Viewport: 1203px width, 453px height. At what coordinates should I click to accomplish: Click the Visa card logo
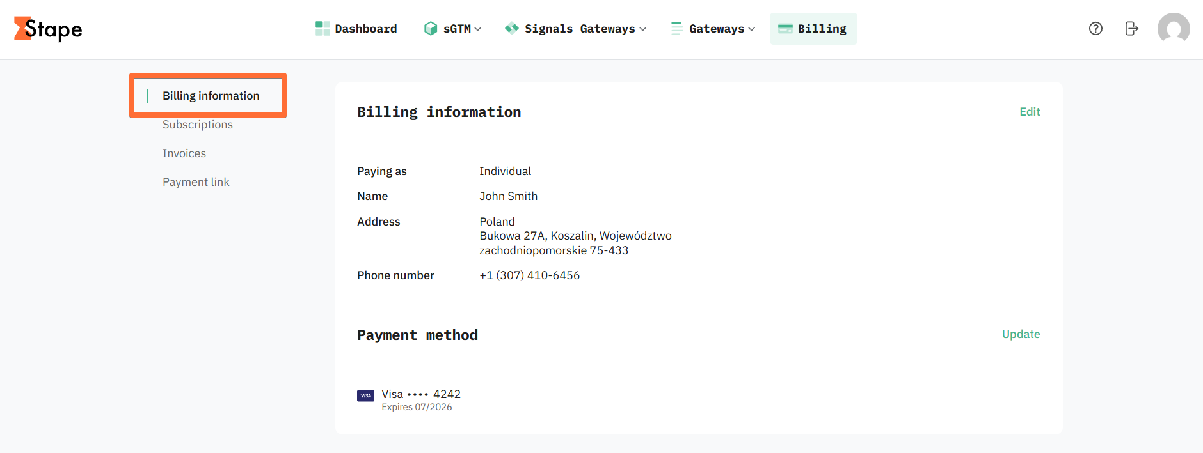(x=365, y=395)
